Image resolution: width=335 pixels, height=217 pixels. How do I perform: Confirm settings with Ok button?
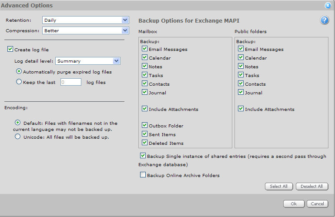294,204
